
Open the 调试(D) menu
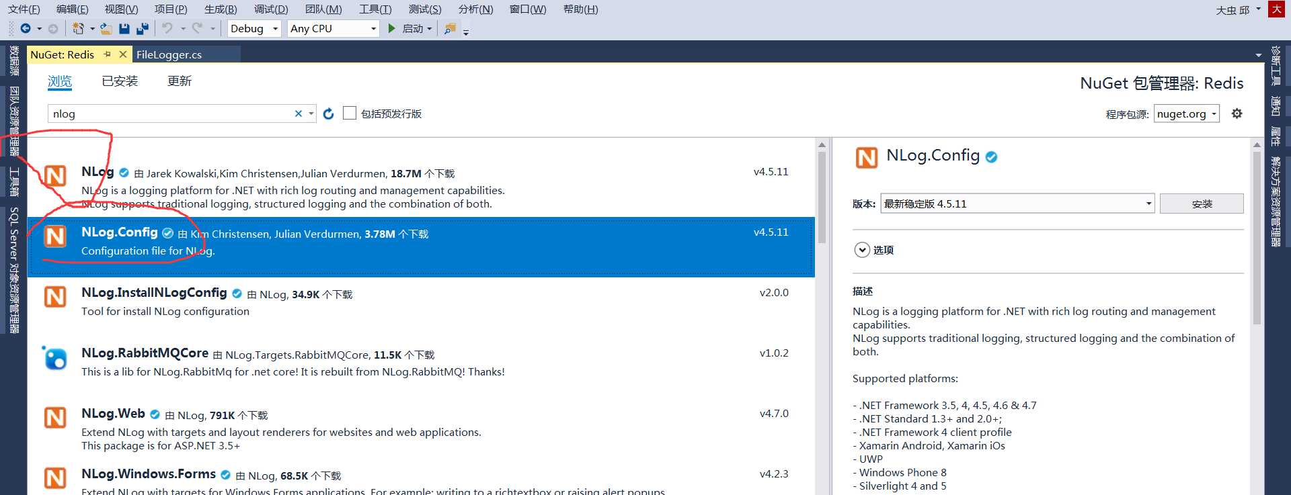tap(271, 9)
